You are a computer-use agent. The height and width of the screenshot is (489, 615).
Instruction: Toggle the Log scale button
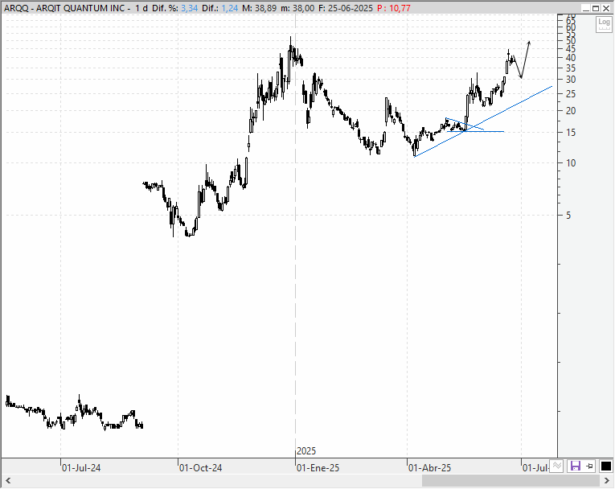coord(604,25)
